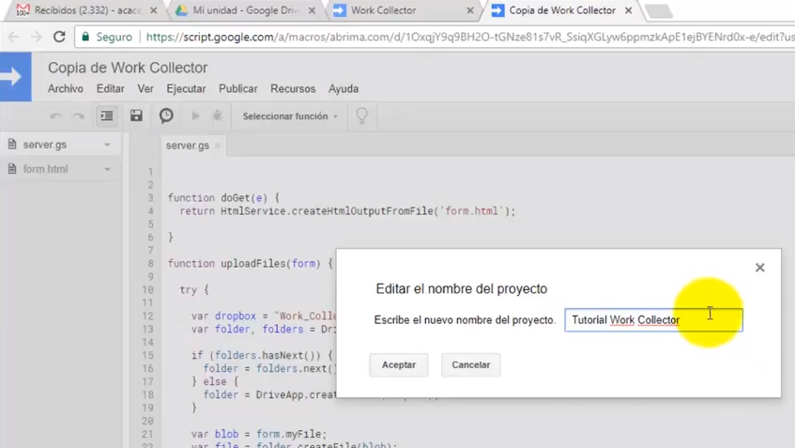This screenshot has width=795, height=448.
Task: Click the 'try {' code line
Action: tap(193, 289)
